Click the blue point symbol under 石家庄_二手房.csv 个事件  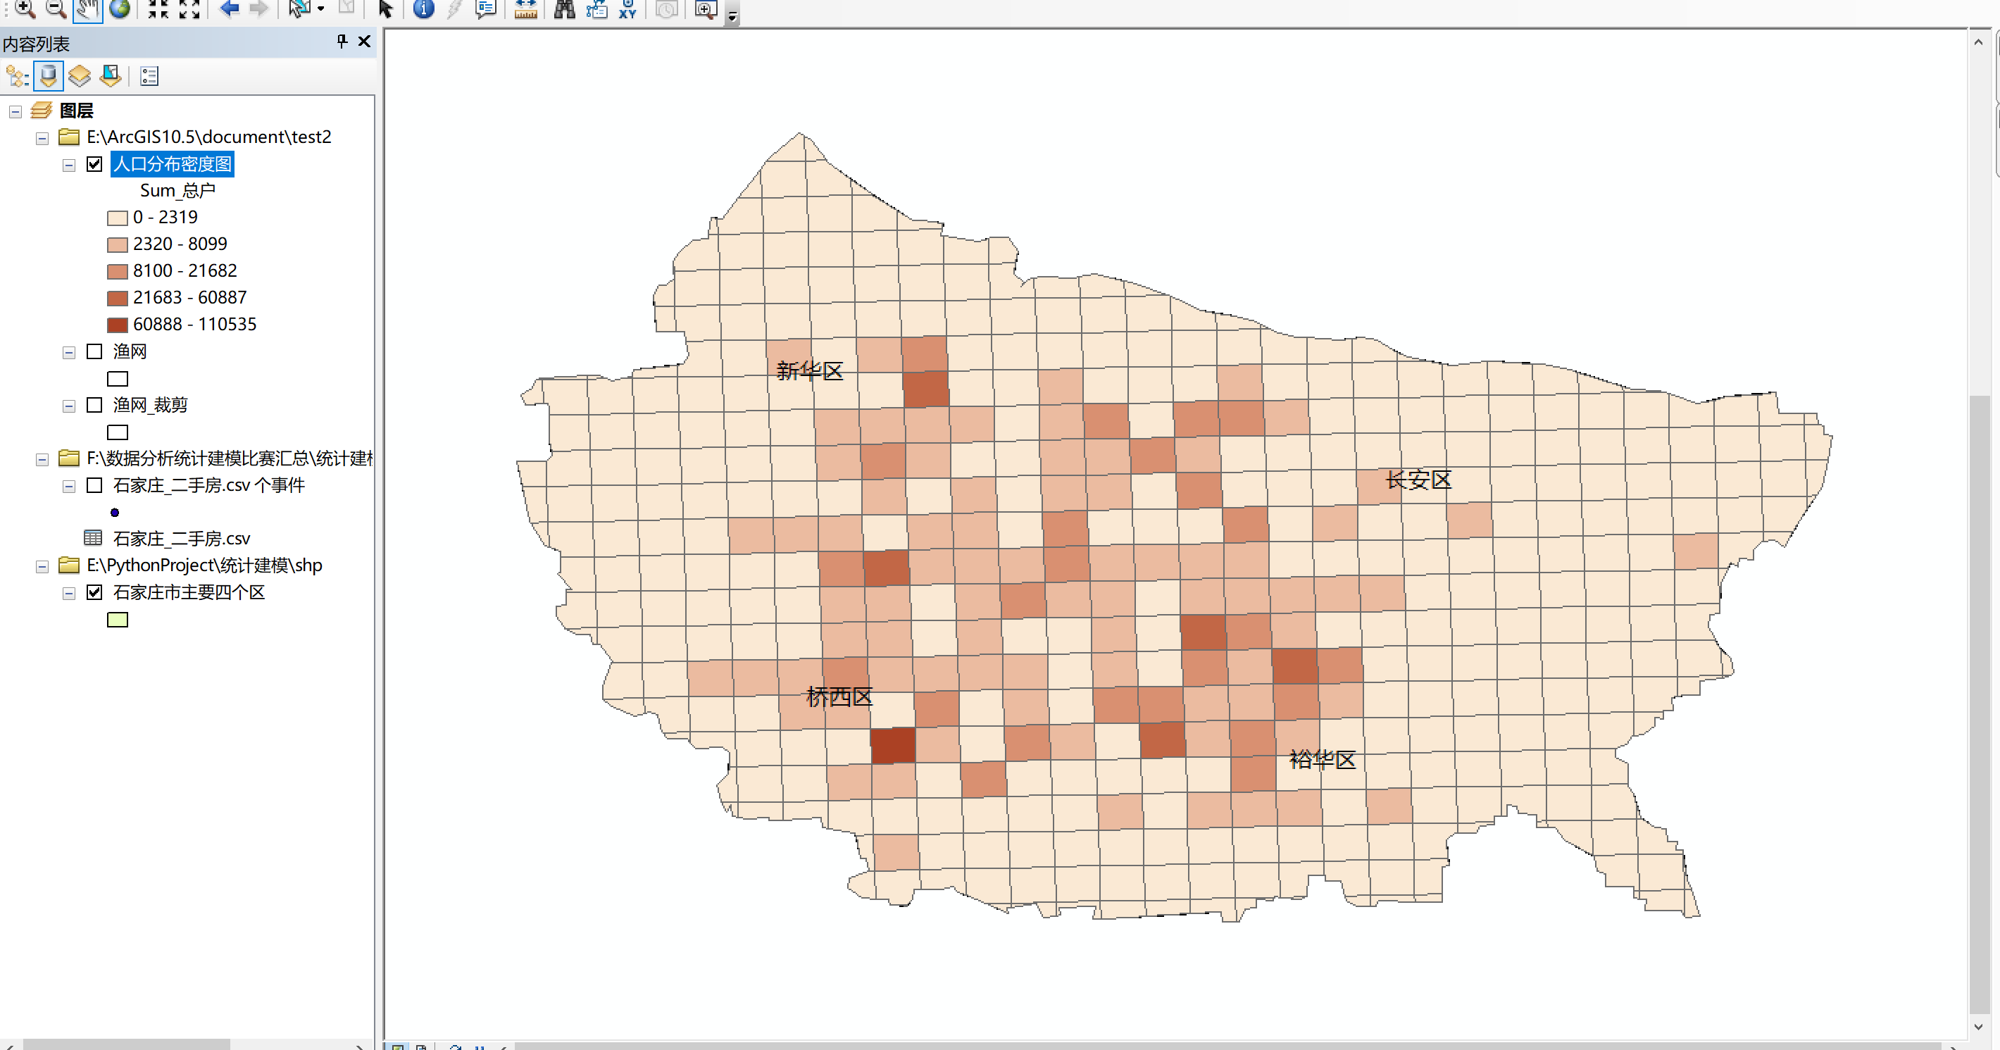coord(115,513)
